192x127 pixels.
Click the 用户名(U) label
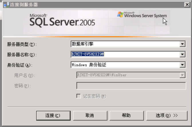pyautogui.click(x=25, y=75)
